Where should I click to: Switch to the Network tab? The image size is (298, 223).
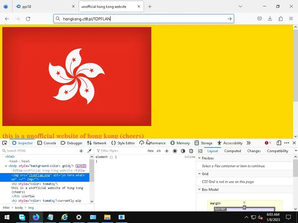[97, 143]
